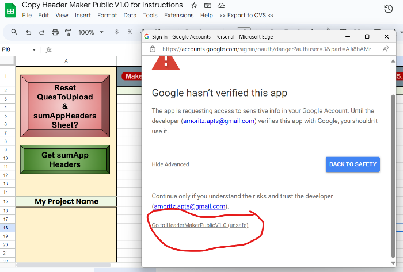Open the File menu
Viewport: 403px width, 272px height.
point(26,16)
